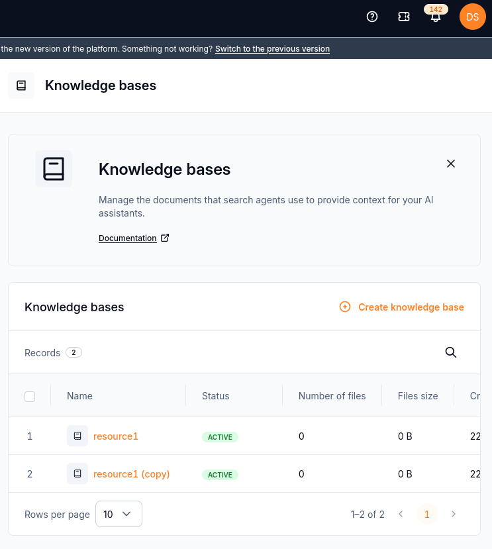The height and width of the screenshot is (549, 492).
Task: Click Create knowledge base button
Action: coord(402,307)
